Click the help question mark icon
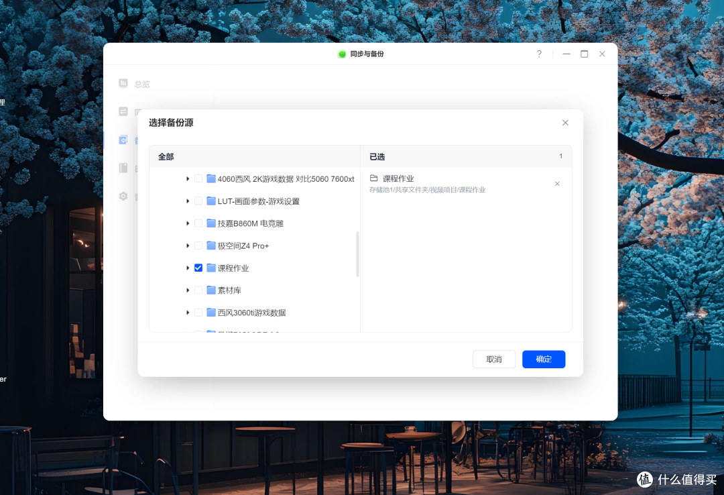Screen dimensions: 724x495 (539, 54)
